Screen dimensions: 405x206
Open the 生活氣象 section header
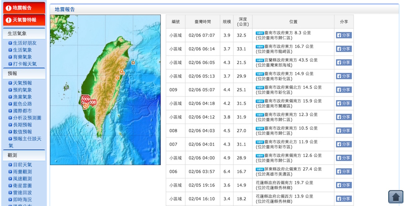(x=24, y=34)
